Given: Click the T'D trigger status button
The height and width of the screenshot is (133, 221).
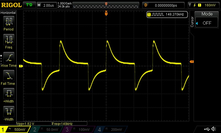Looking at the screenshot, I should [29, 5].
